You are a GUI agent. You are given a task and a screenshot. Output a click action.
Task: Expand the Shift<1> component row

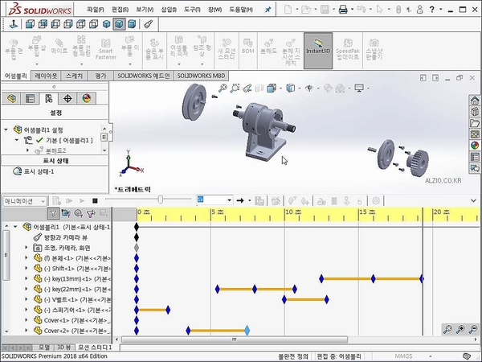tap(27, 268)
